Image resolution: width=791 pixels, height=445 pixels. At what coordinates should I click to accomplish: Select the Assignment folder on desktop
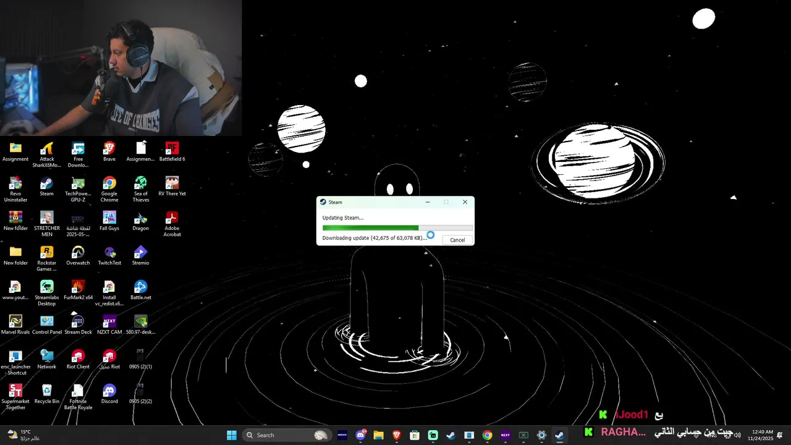coord(15,152)
